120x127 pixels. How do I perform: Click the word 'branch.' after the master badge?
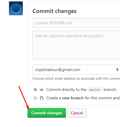[x=110, y=90]
